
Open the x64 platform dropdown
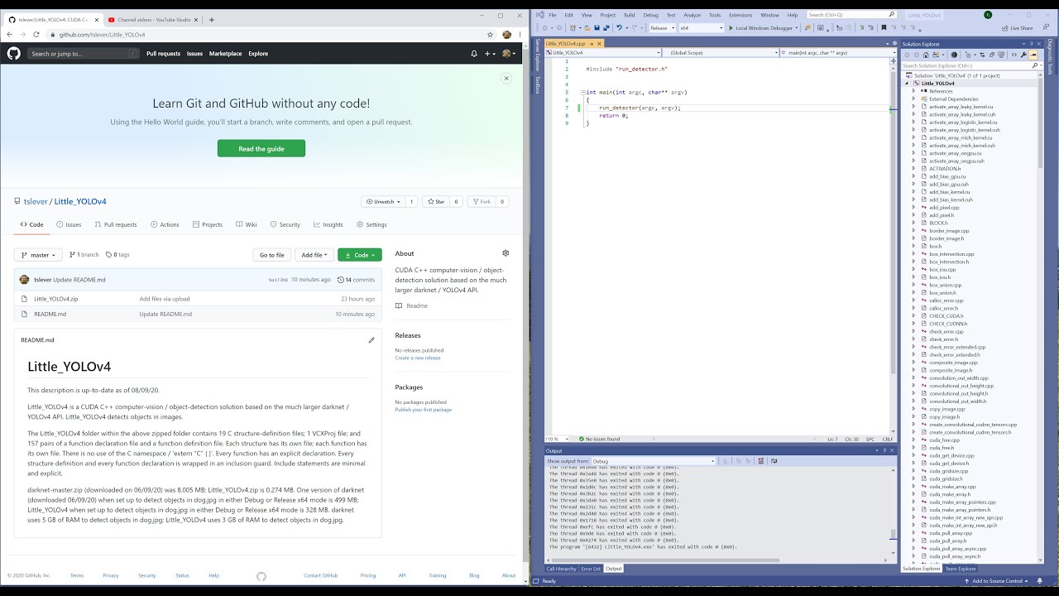coord(702,28)
